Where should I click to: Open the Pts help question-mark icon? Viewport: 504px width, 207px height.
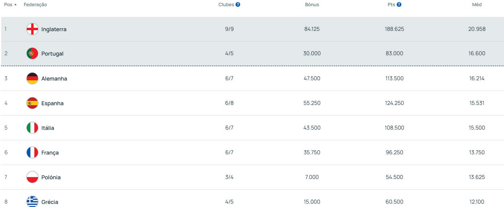pyautogui.click(x=399, y=5)
